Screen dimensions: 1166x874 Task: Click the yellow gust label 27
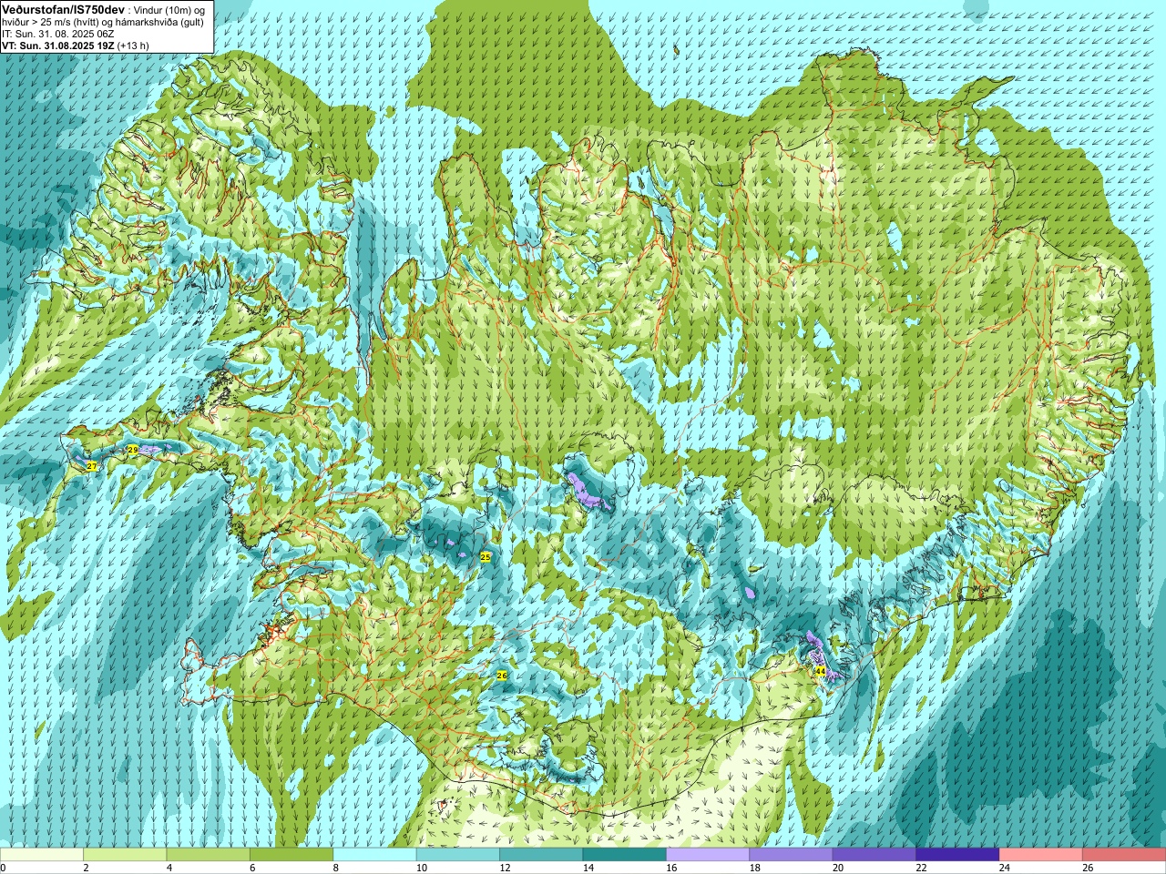(x=92, y=466)
